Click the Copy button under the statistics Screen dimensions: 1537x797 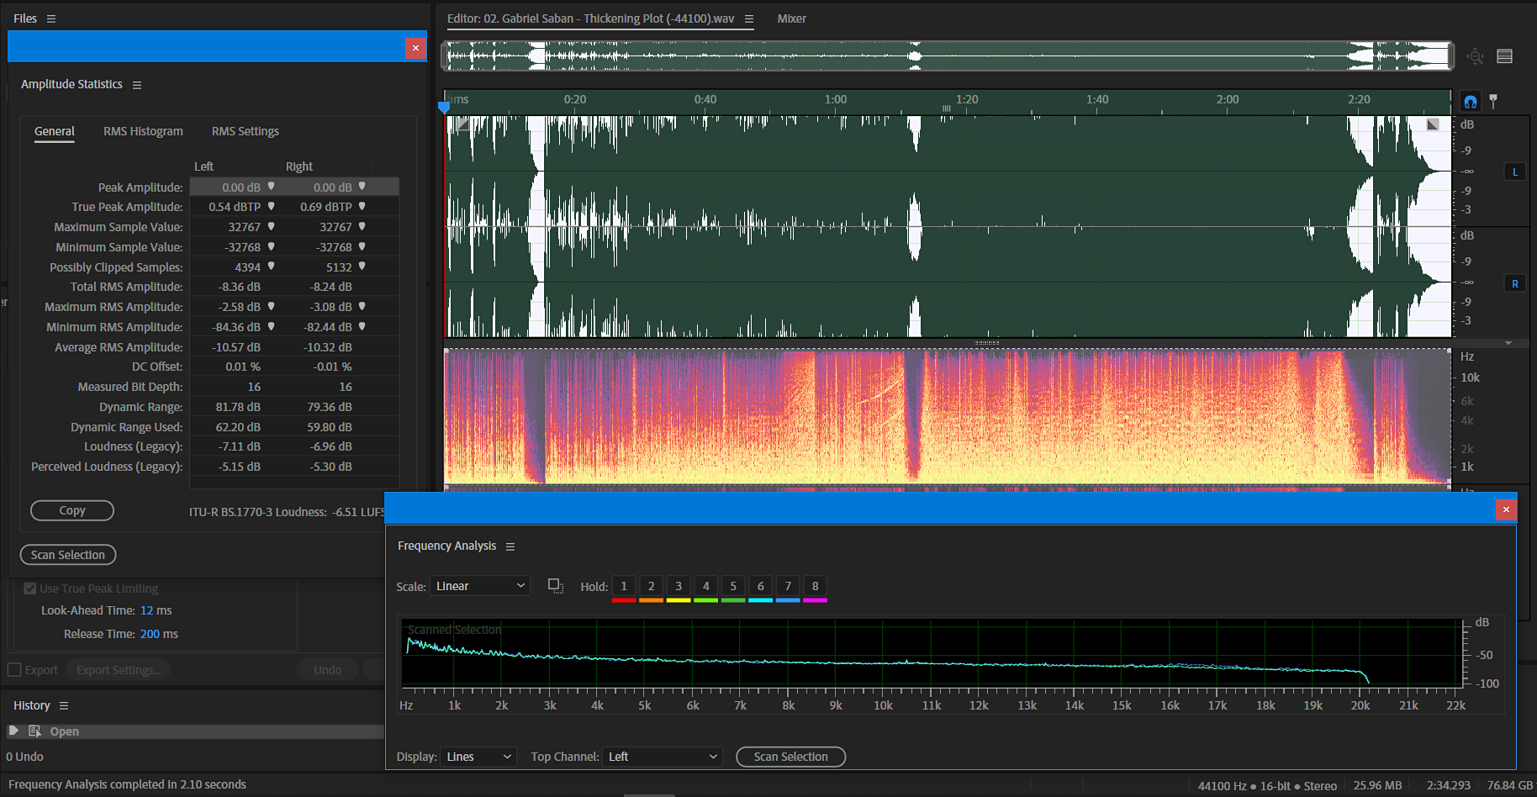pyautogui.click(x=71, y=510)
